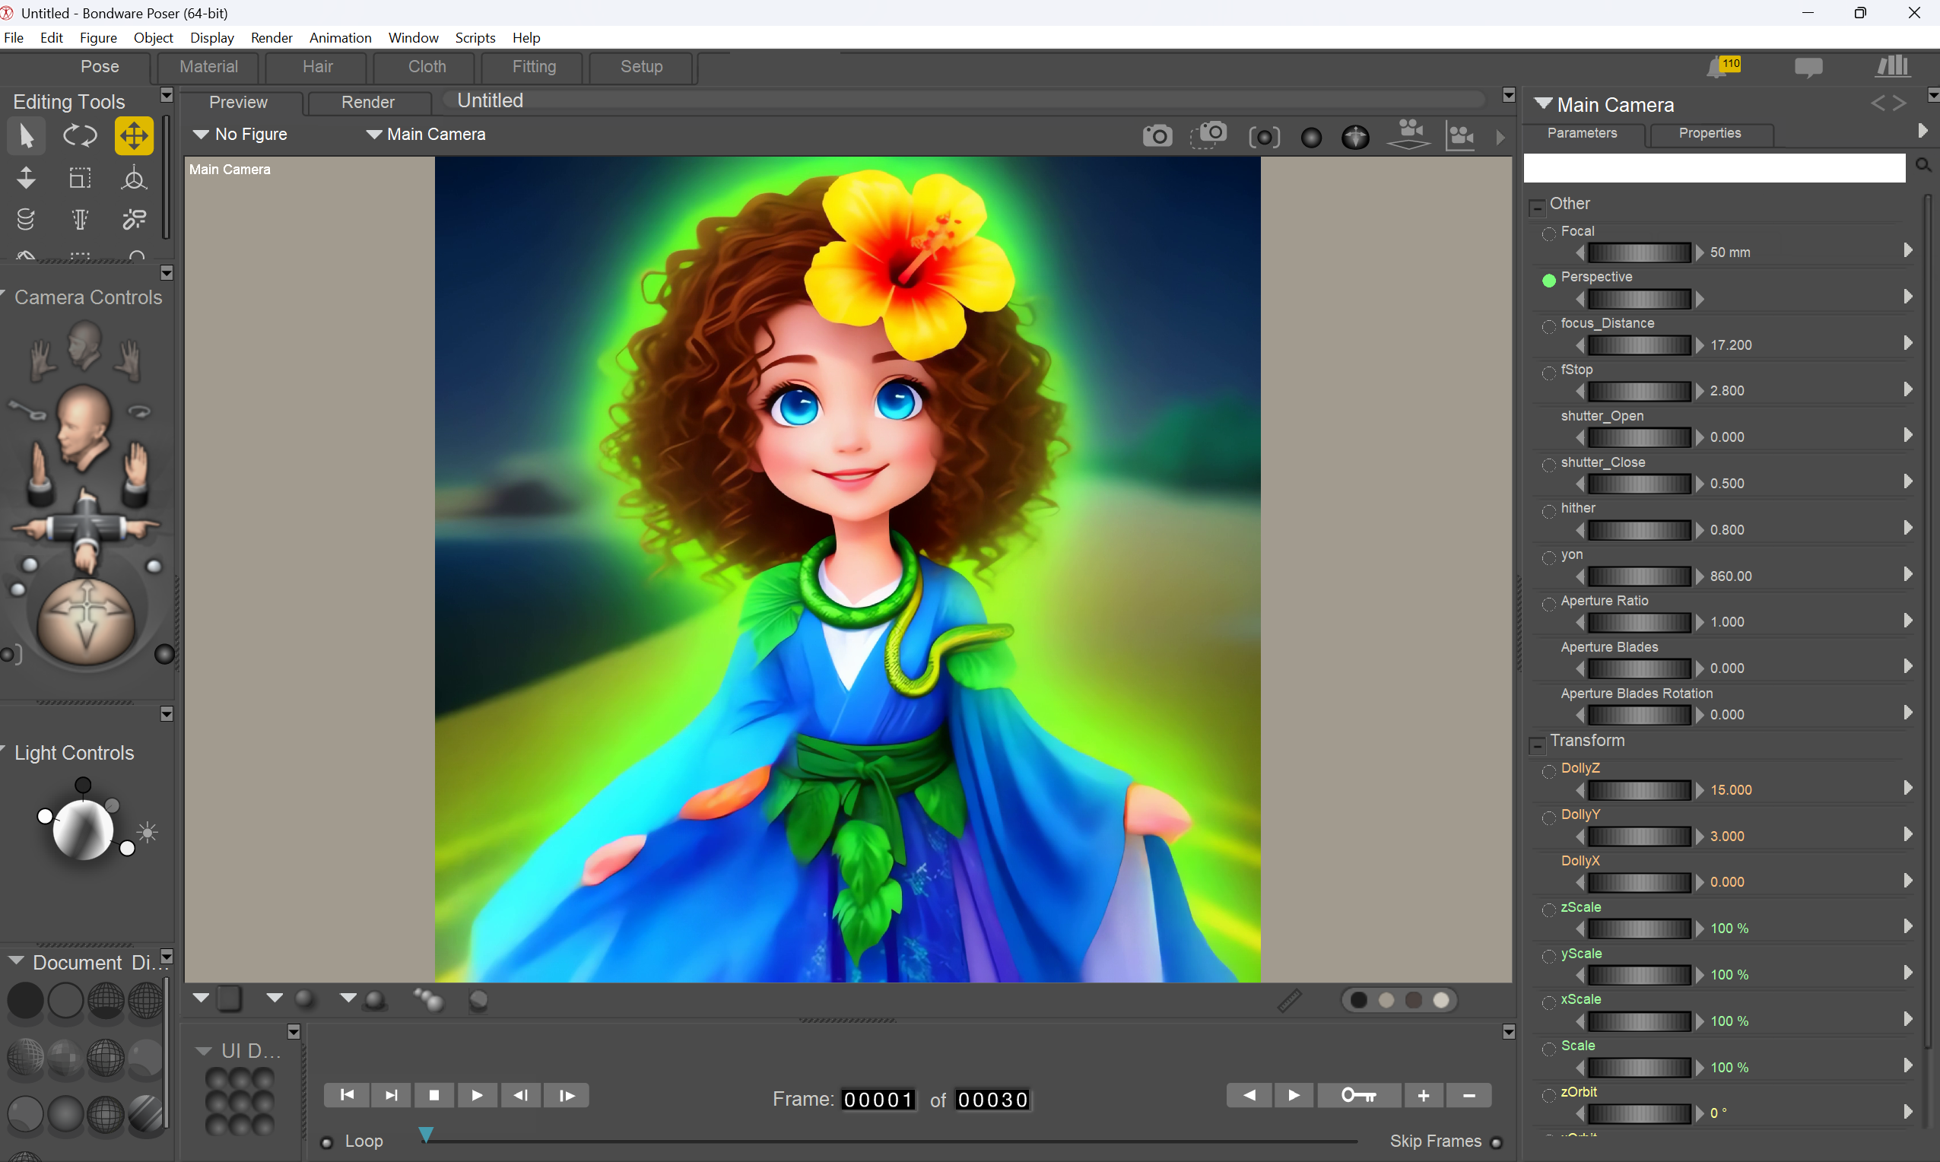The image size is (1940, 1162).
Task: Click the DollyY parameter dial slider
Action: tap(1639, 837)
